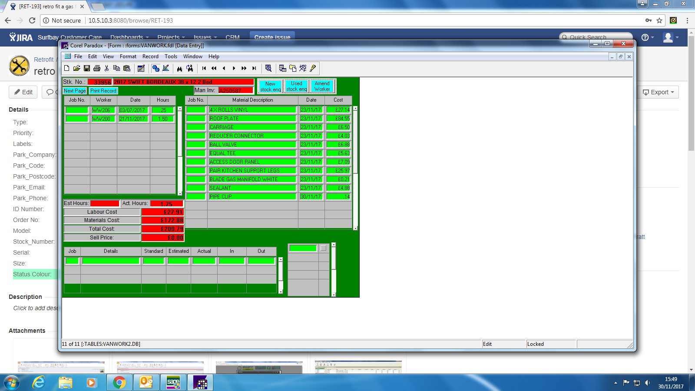Open the Paradox Edit menu
The width and height of the screenshot is (695, 391).
pyautogui.click(x=93, y=56)
